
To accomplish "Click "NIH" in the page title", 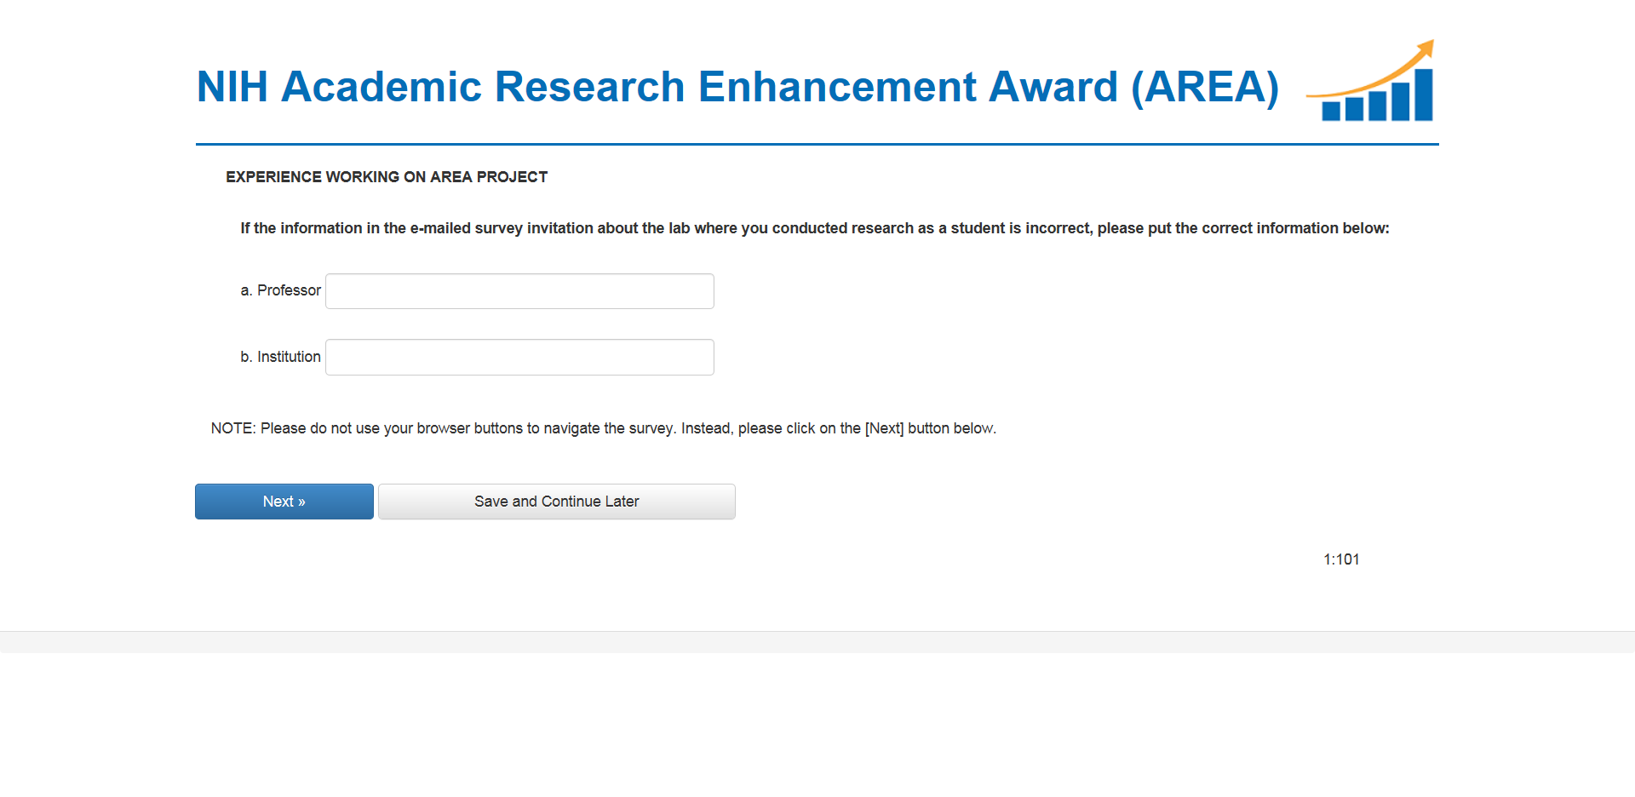I will (232, 87).
